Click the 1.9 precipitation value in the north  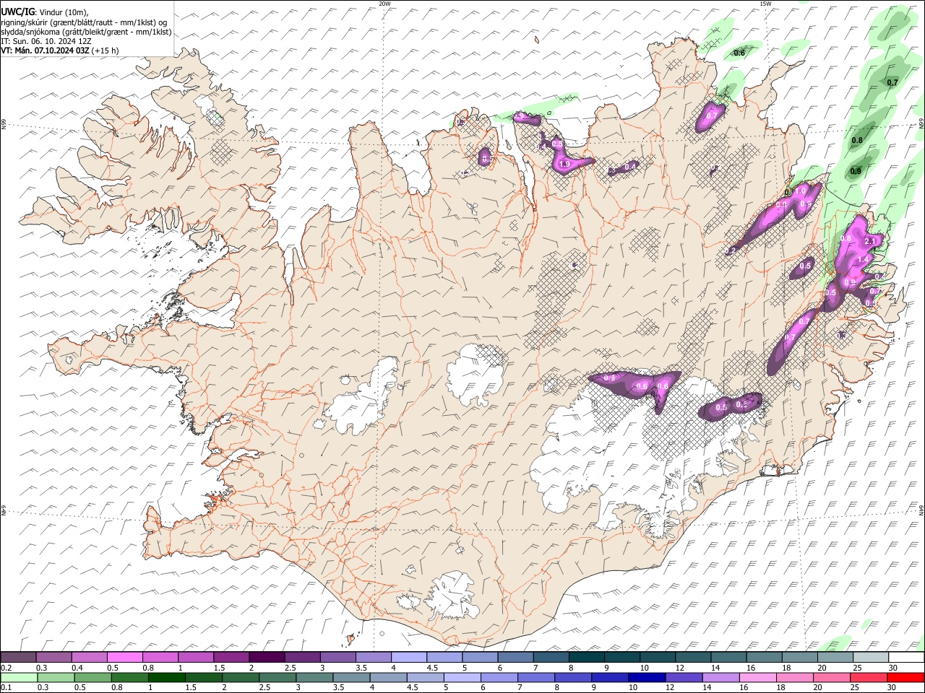click(x=565, y=165)
